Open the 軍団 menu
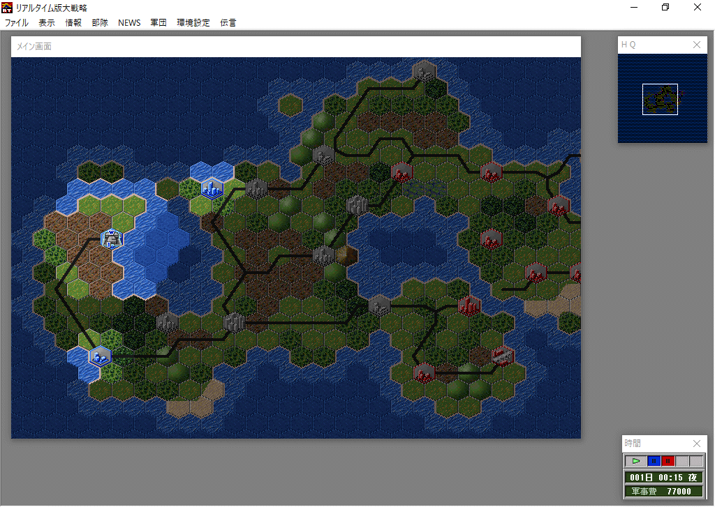715x507 pixels. pyautogui.click(x=159, y=22)
